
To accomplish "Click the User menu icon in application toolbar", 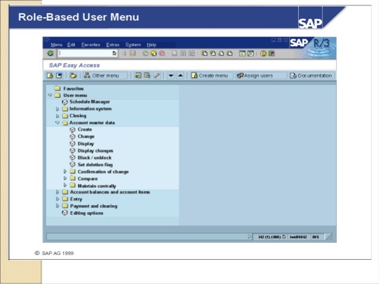I will 50,75.
